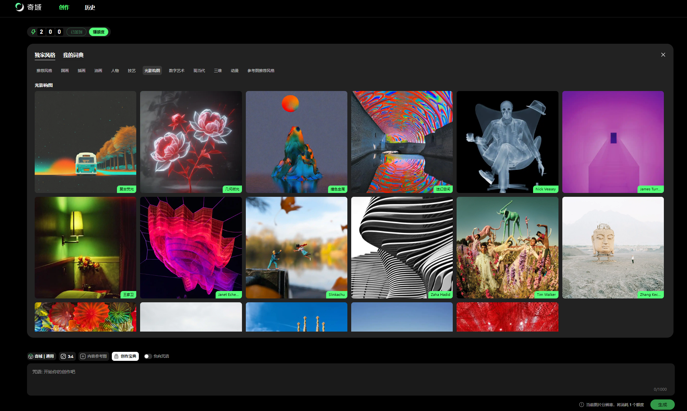Choose the 复古荧光 style thumbnail
This screenshot has width=687, height=411.
85,142
